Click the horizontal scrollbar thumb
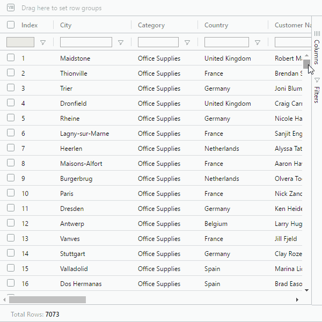 [x=47, y=299]
